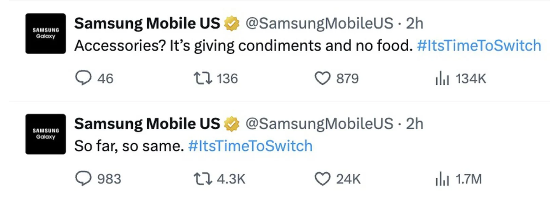The height and width of the screenshot is (213, 558).
Task: Click the gold verified badge on the second tweet
Action: point(232,124)
